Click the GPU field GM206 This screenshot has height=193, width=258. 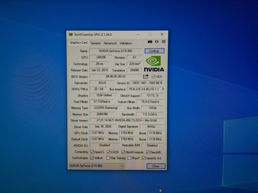101,57
